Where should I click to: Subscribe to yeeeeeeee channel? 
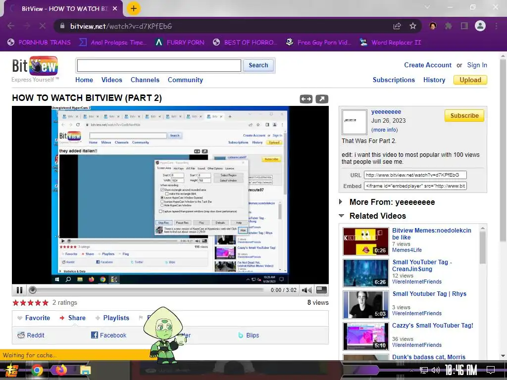464,116
